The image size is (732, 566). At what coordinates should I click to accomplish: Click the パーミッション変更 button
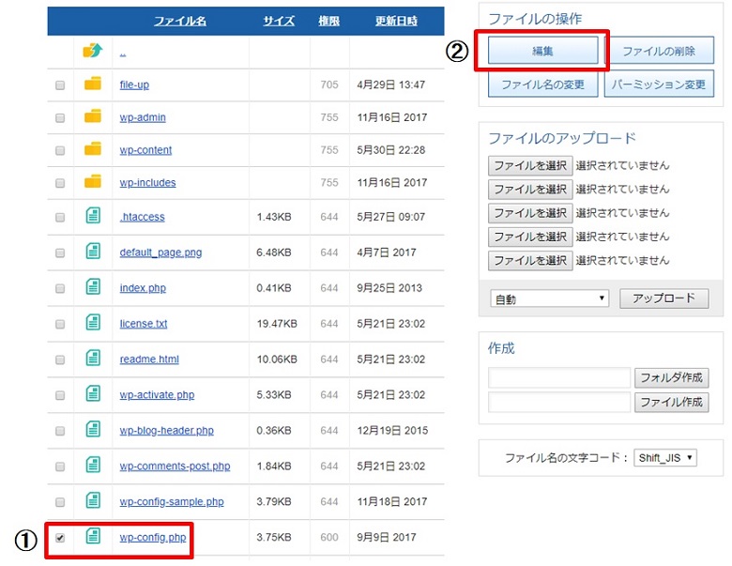click(x=659, y=84)
